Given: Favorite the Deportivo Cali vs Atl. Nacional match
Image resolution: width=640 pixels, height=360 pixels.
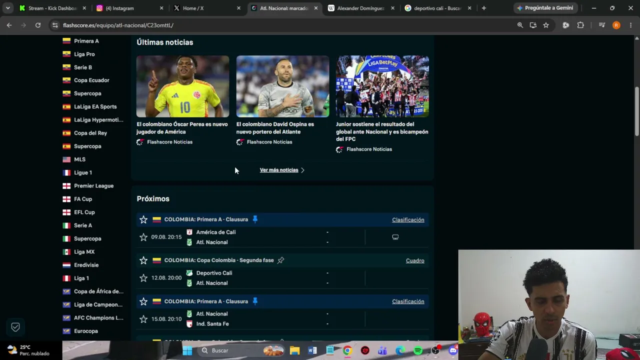Looking at the screenshot, I should coord(143,278).
